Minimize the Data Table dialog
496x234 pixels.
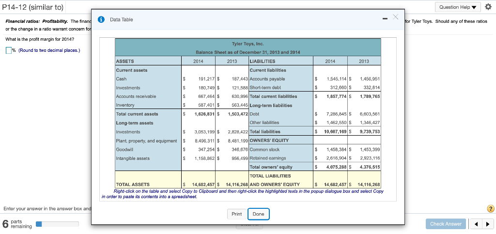[384, 19]
